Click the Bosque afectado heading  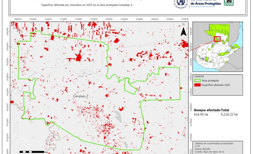(x=207, y=110)
